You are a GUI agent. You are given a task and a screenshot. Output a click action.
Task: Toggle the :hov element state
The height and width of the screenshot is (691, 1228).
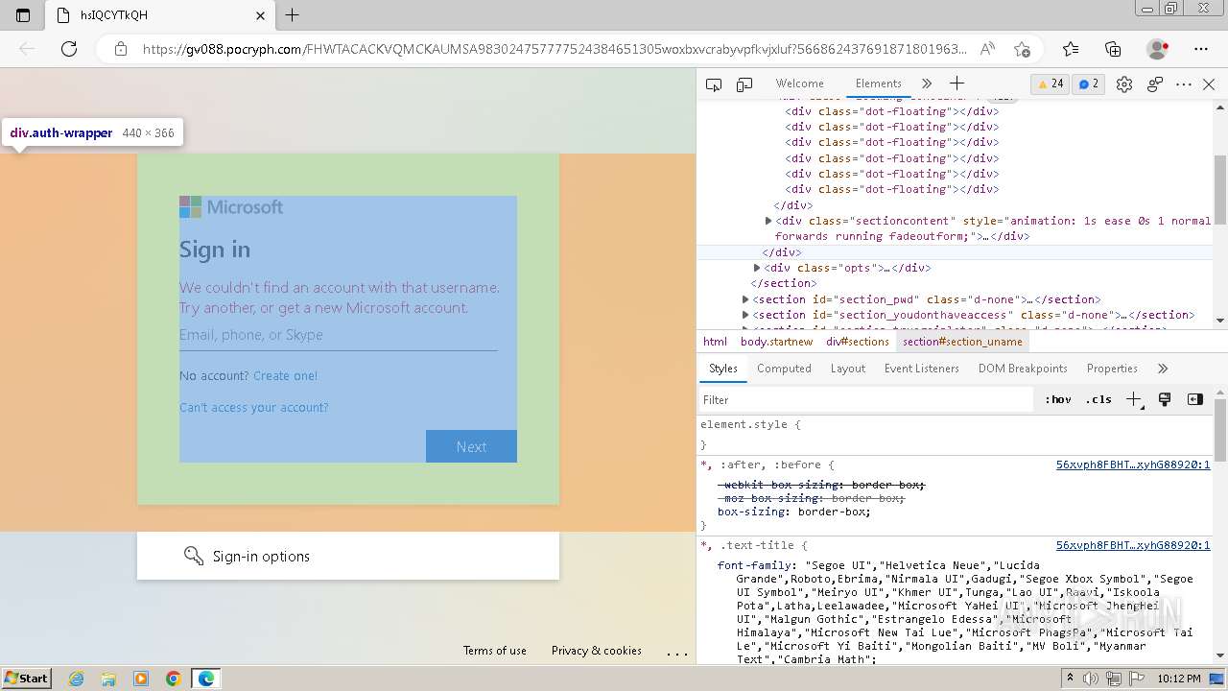(1058, 399)
